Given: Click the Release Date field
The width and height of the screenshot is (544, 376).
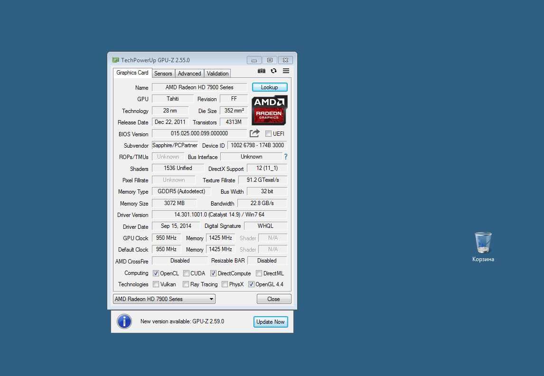Looking at the screenshot, I should tap(170, 122).
